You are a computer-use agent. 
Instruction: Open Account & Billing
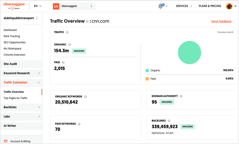point(20,141)
